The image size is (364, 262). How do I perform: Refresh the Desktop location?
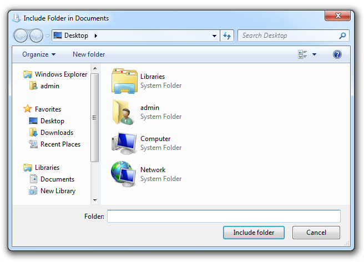coord(227,36)
